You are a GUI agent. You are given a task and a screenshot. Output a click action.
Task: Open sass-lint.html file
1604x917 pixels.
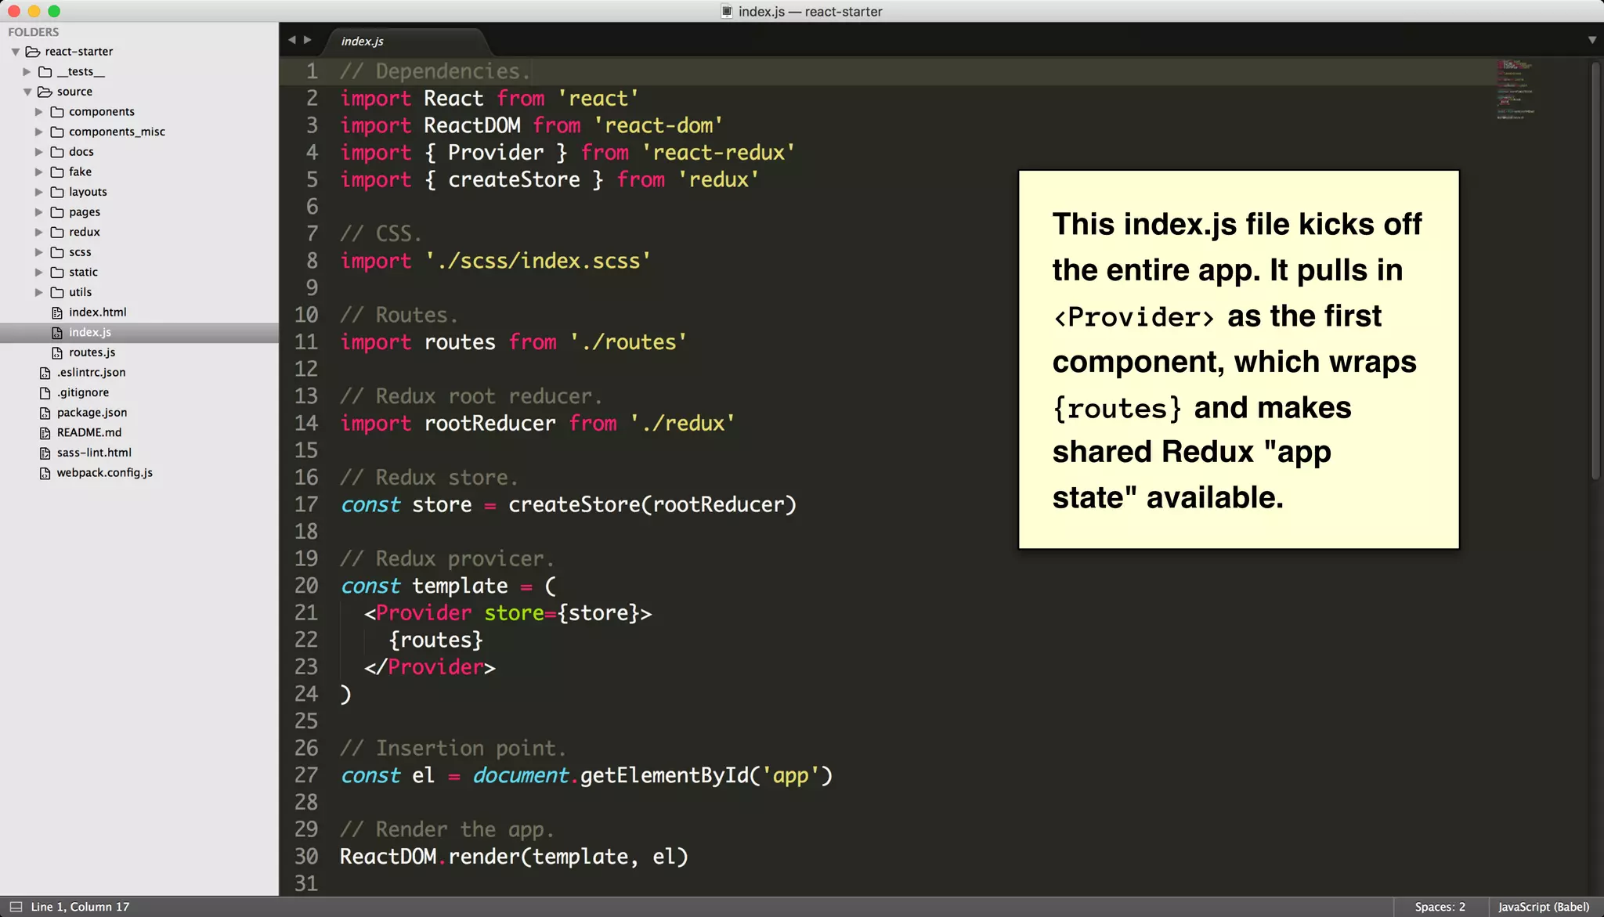[94, 453]
